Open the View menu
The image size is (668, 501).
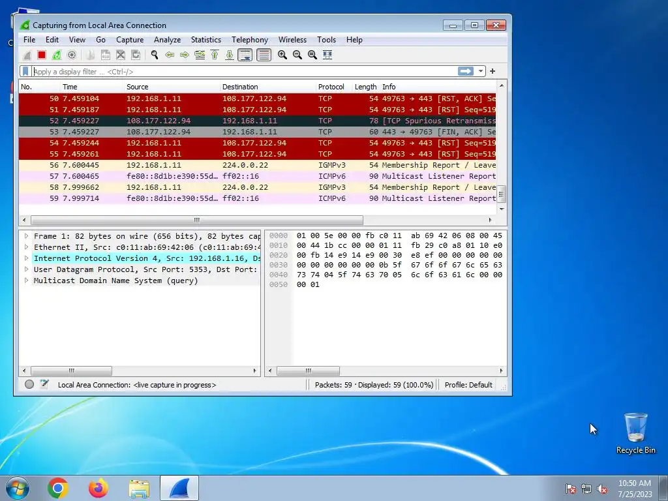77,40
